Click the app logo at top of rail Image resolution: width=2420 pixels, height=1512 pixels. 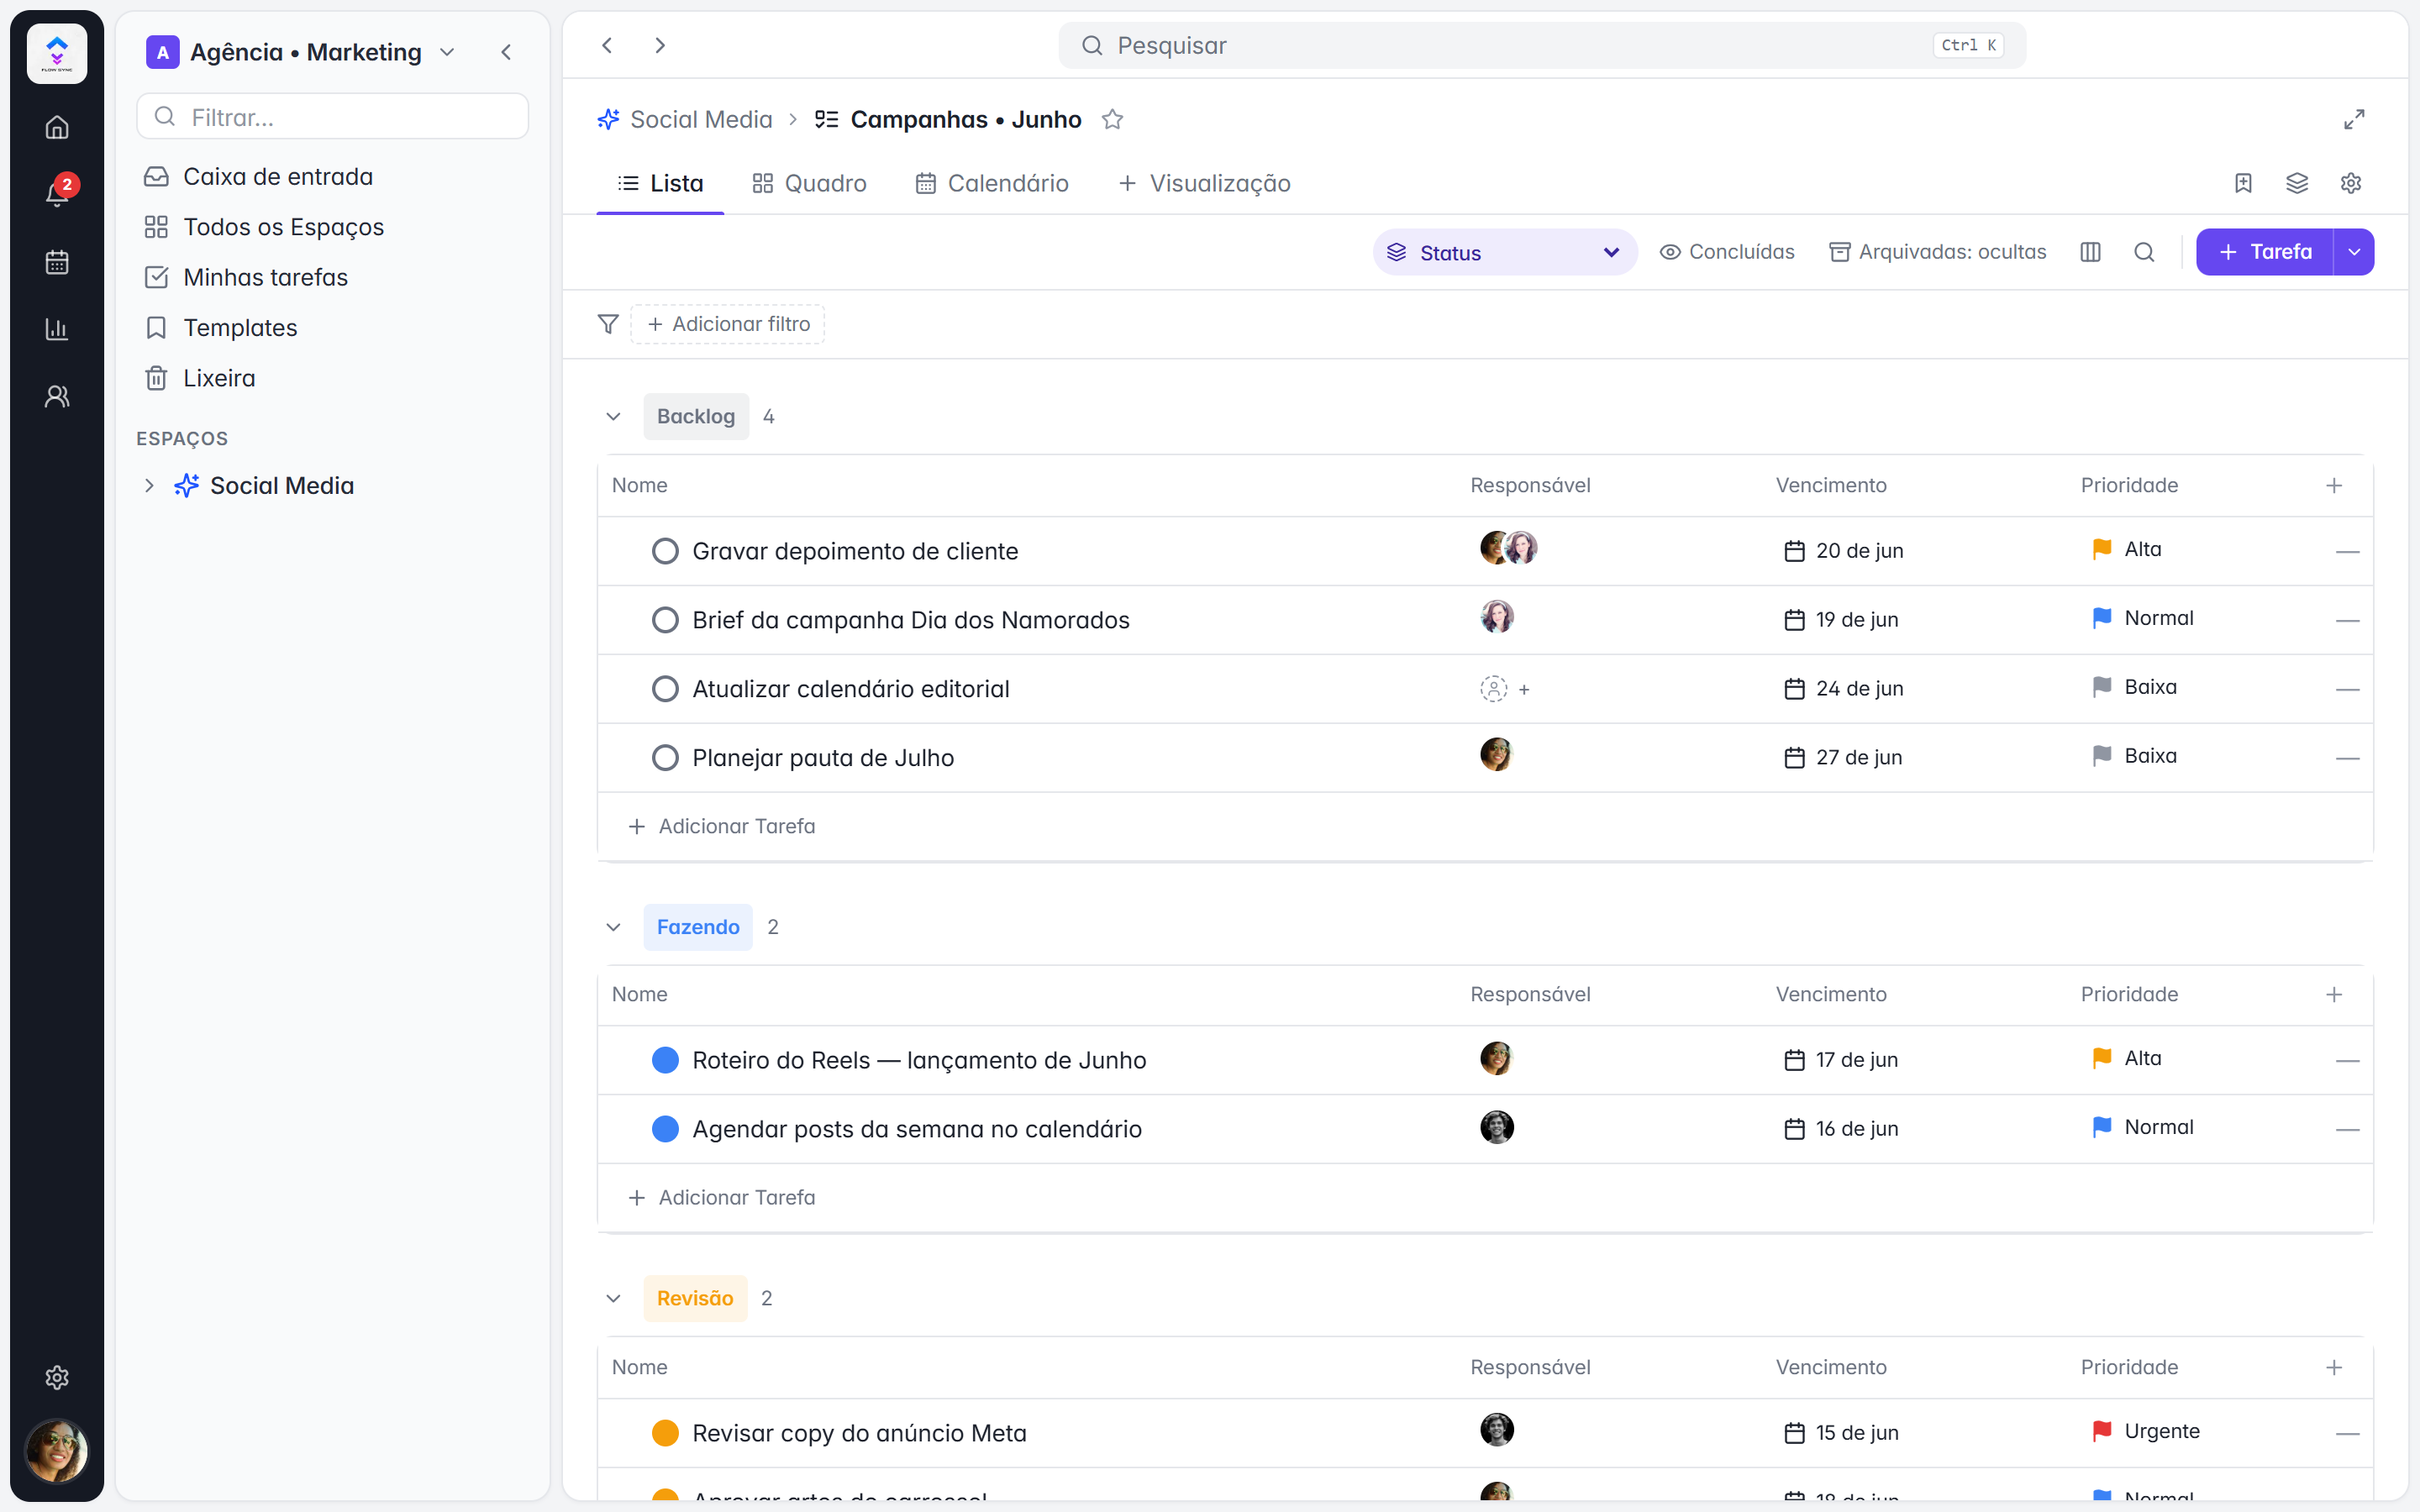tap(57, 53)
